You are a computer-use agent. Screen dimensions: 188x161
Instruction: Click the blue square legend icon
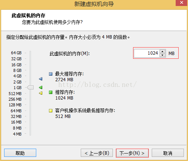tap(50, 74)
